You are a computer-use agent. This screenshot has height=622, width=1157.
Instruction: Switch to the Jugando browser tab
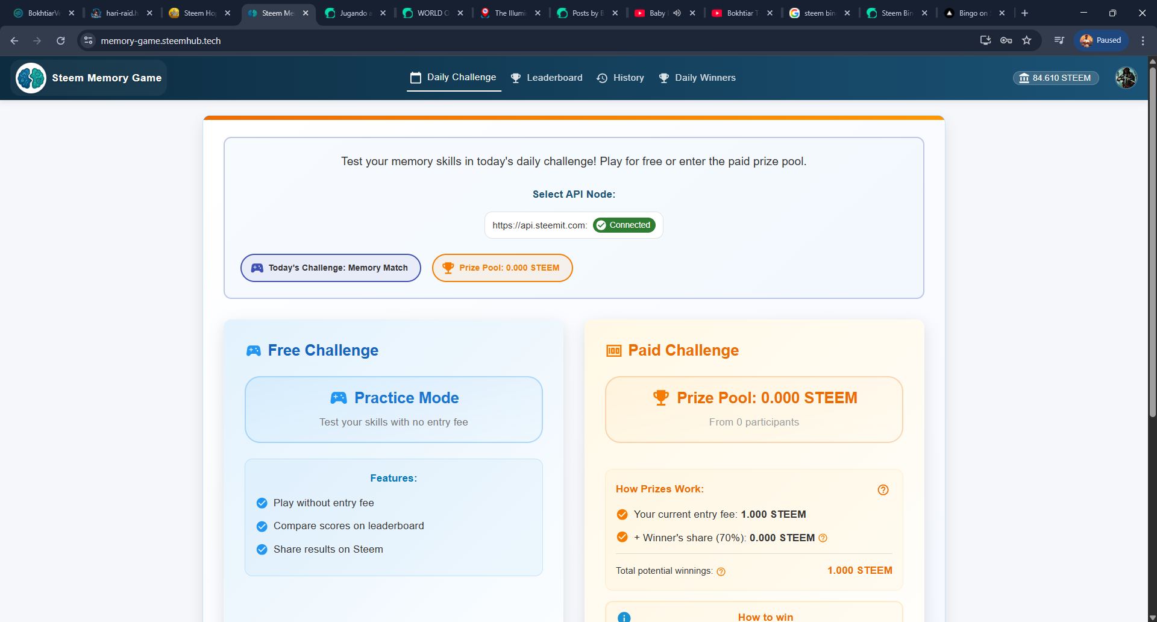click(x=356, y=13)
